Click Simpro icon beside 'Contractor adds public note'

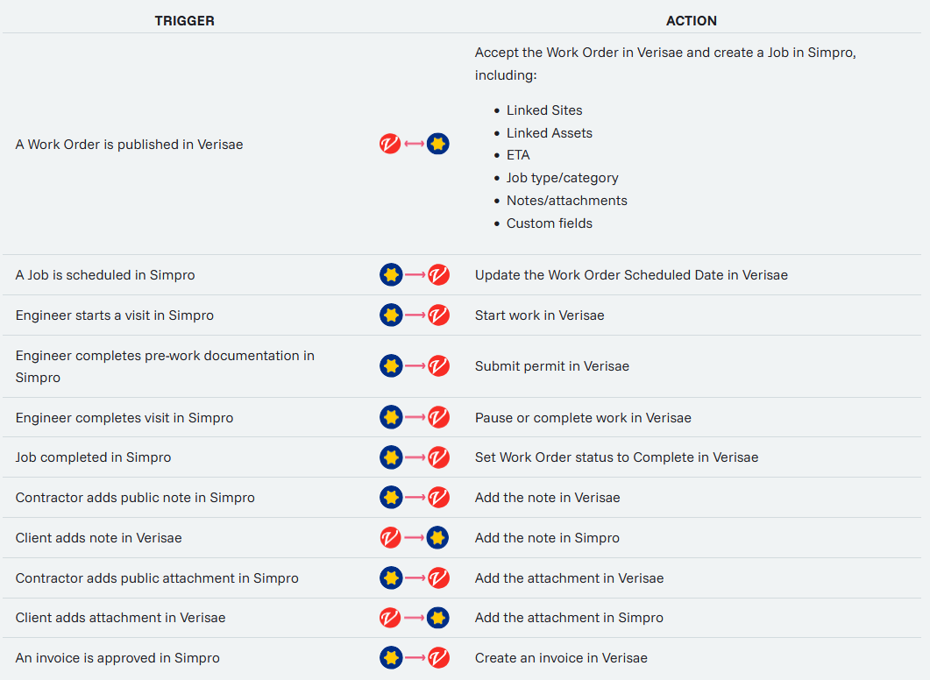[391, 498]
